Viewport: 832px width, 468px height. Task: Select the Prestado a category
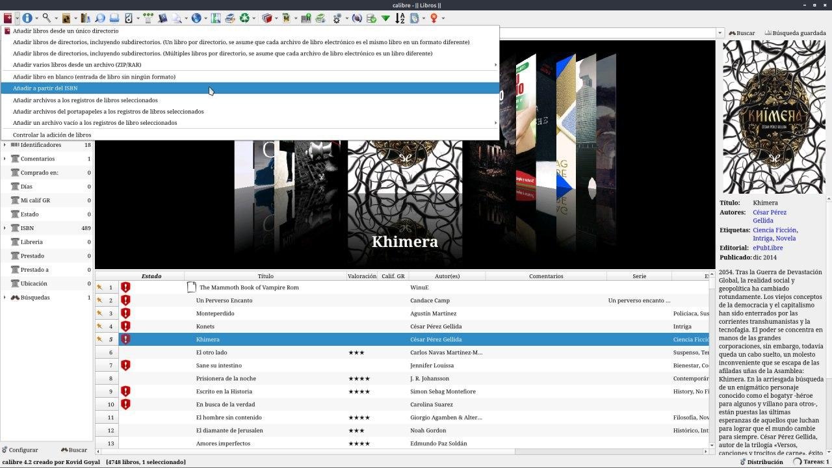point(34,270)
